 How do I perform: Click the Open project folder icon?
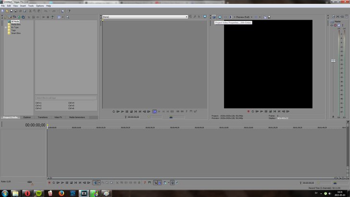coord(7,11)
